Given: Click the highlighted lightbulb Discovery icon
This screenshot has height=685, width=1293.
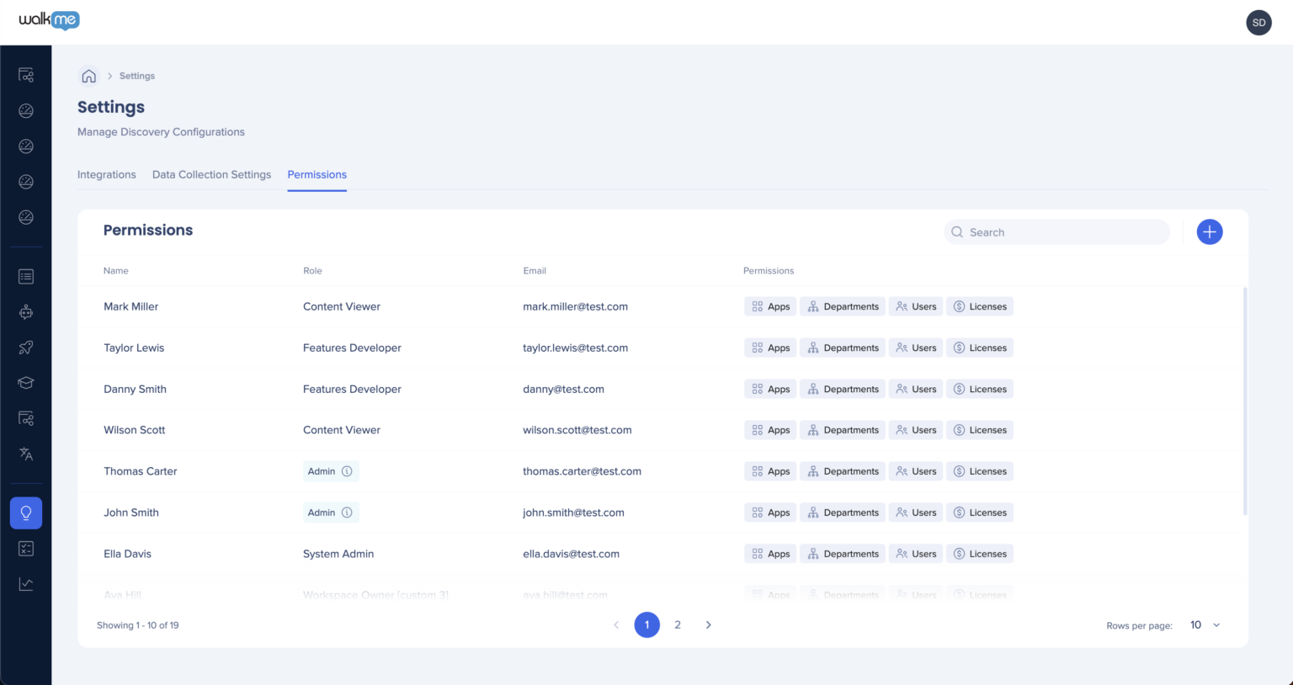Looking at the screenshot, I should click(x=25, y=512).
